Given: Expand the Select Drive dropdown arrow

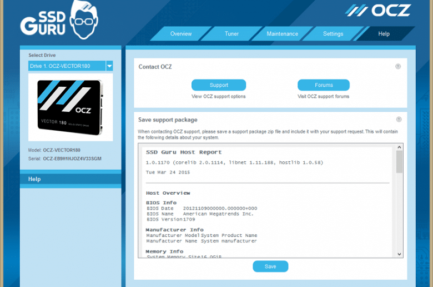Looking at the screenshot, I should pyautogui.click(x=109, y=66).
